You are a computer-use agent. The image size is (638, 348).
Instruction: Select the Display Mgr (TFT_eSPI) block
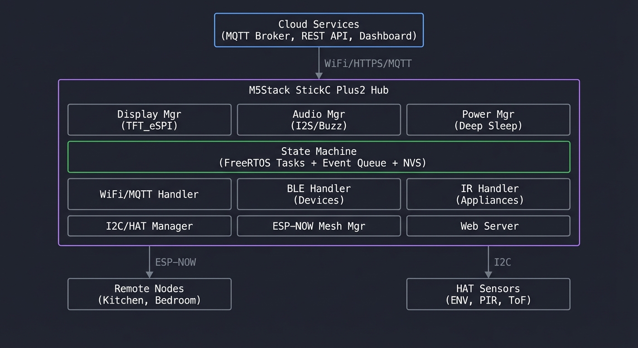[149, 120]
